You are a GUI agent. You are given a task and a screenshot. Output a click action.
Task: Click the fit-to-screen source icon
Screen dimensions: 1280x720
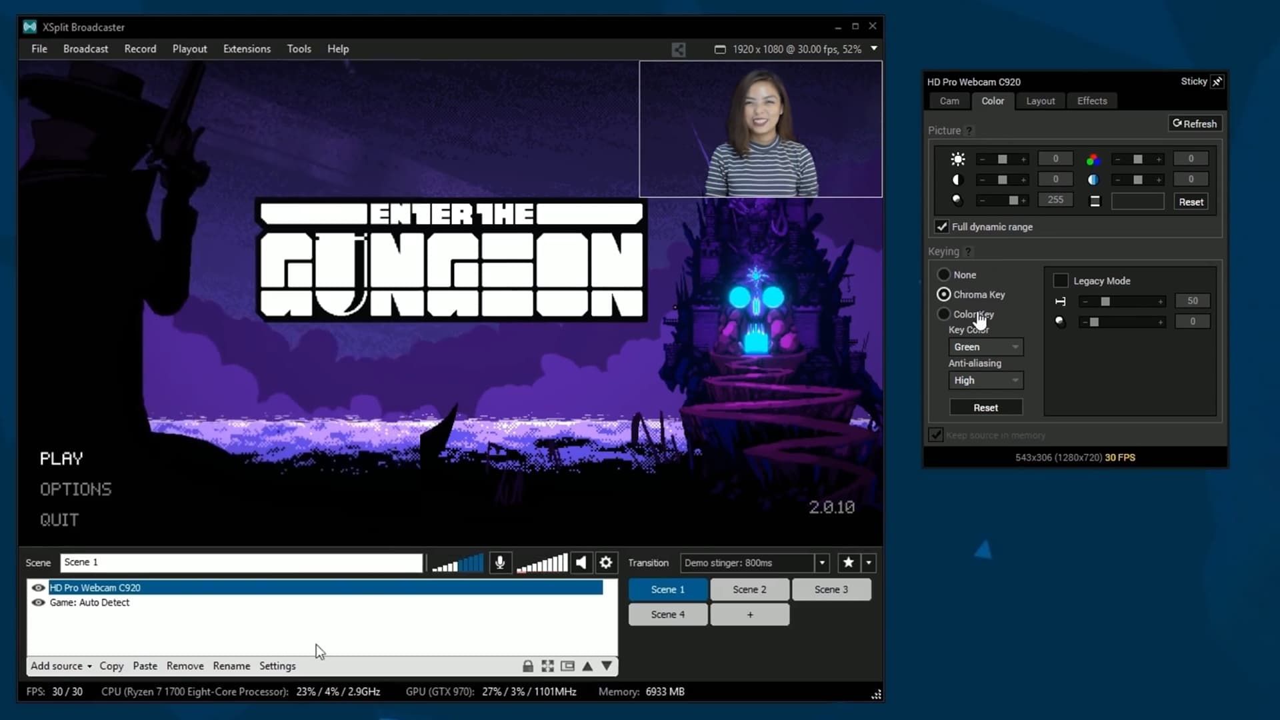coord(548,666)
